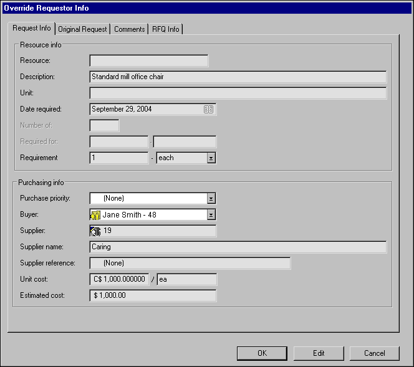Expand the Requirement unit dropdown

point(211,158)
